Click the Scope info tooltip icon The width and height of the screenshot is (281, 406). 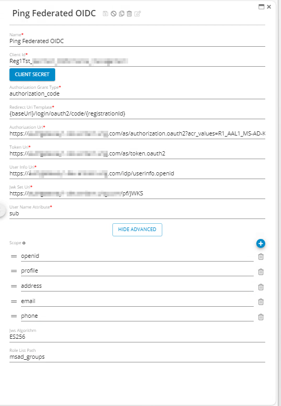[24, 243]
